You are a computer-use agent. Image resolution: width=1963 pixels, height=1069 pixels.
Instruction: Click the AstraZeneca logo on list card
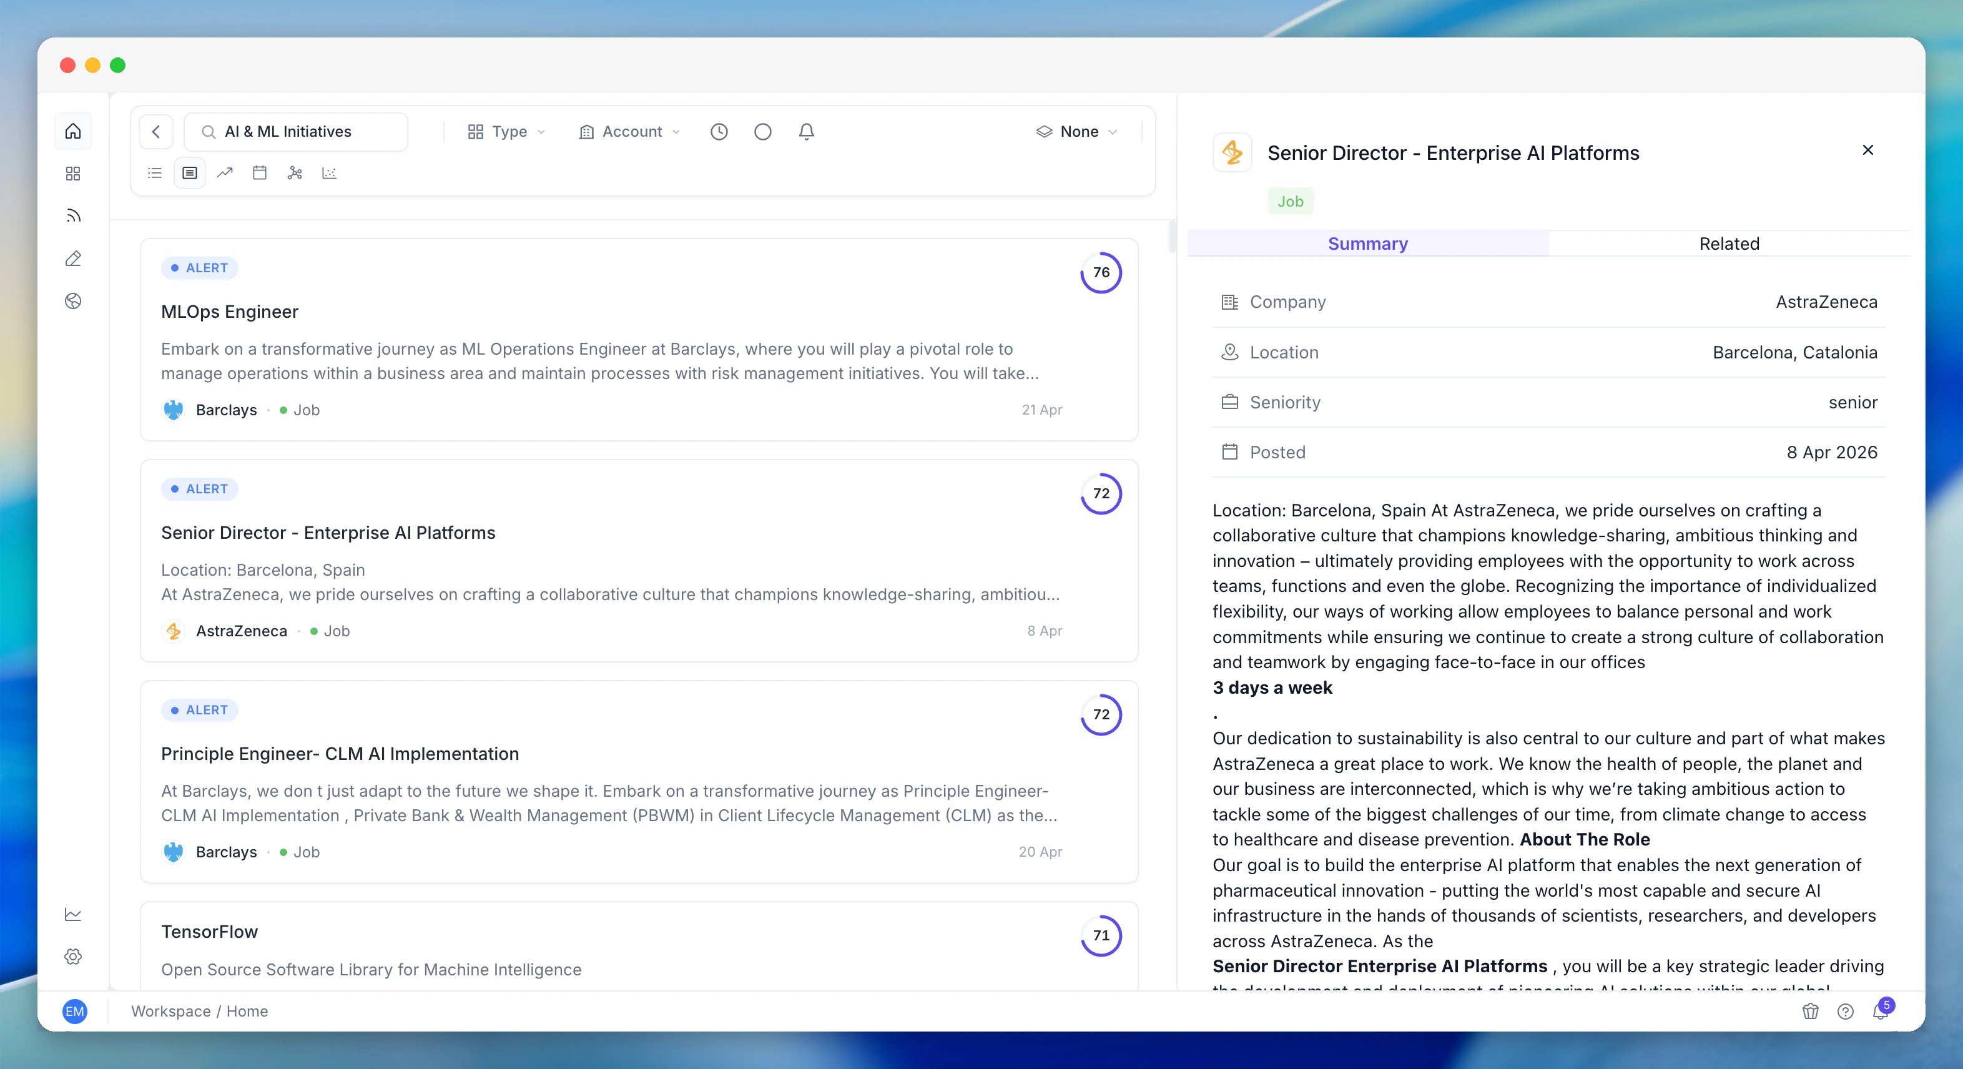174,631
